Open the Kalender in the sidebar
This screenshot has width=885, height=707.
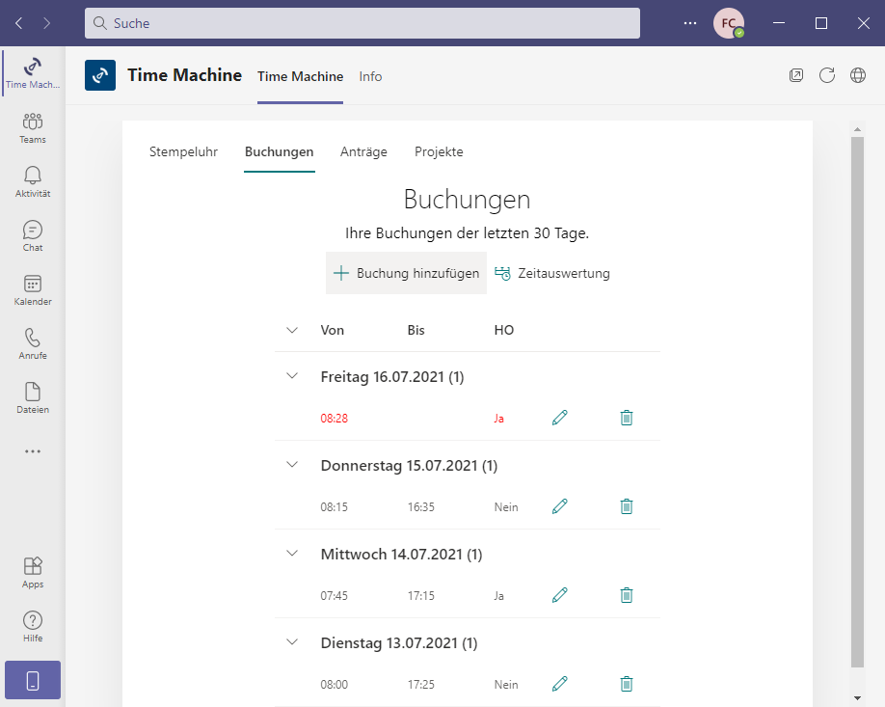tap(33, 289)
